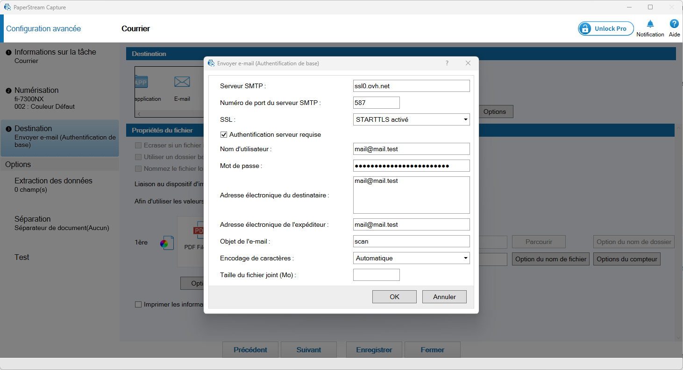Click the Fermer button
The image size is (683, 370).
click(433, 350)
